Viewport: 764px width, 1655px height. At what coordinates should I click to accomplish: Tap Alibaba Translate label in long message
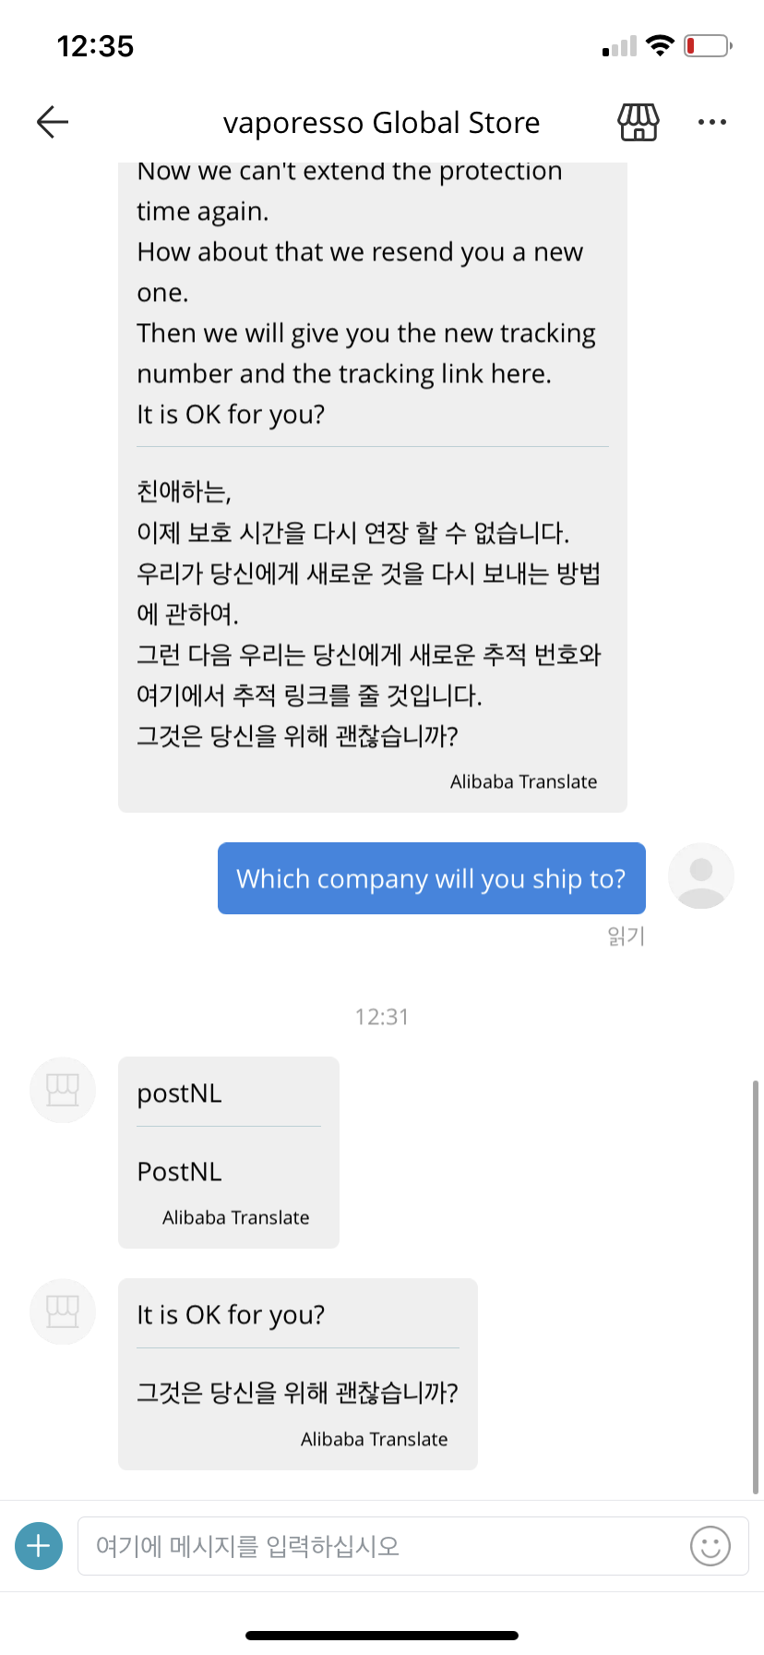pyautogui.click(x=523, y=781)
